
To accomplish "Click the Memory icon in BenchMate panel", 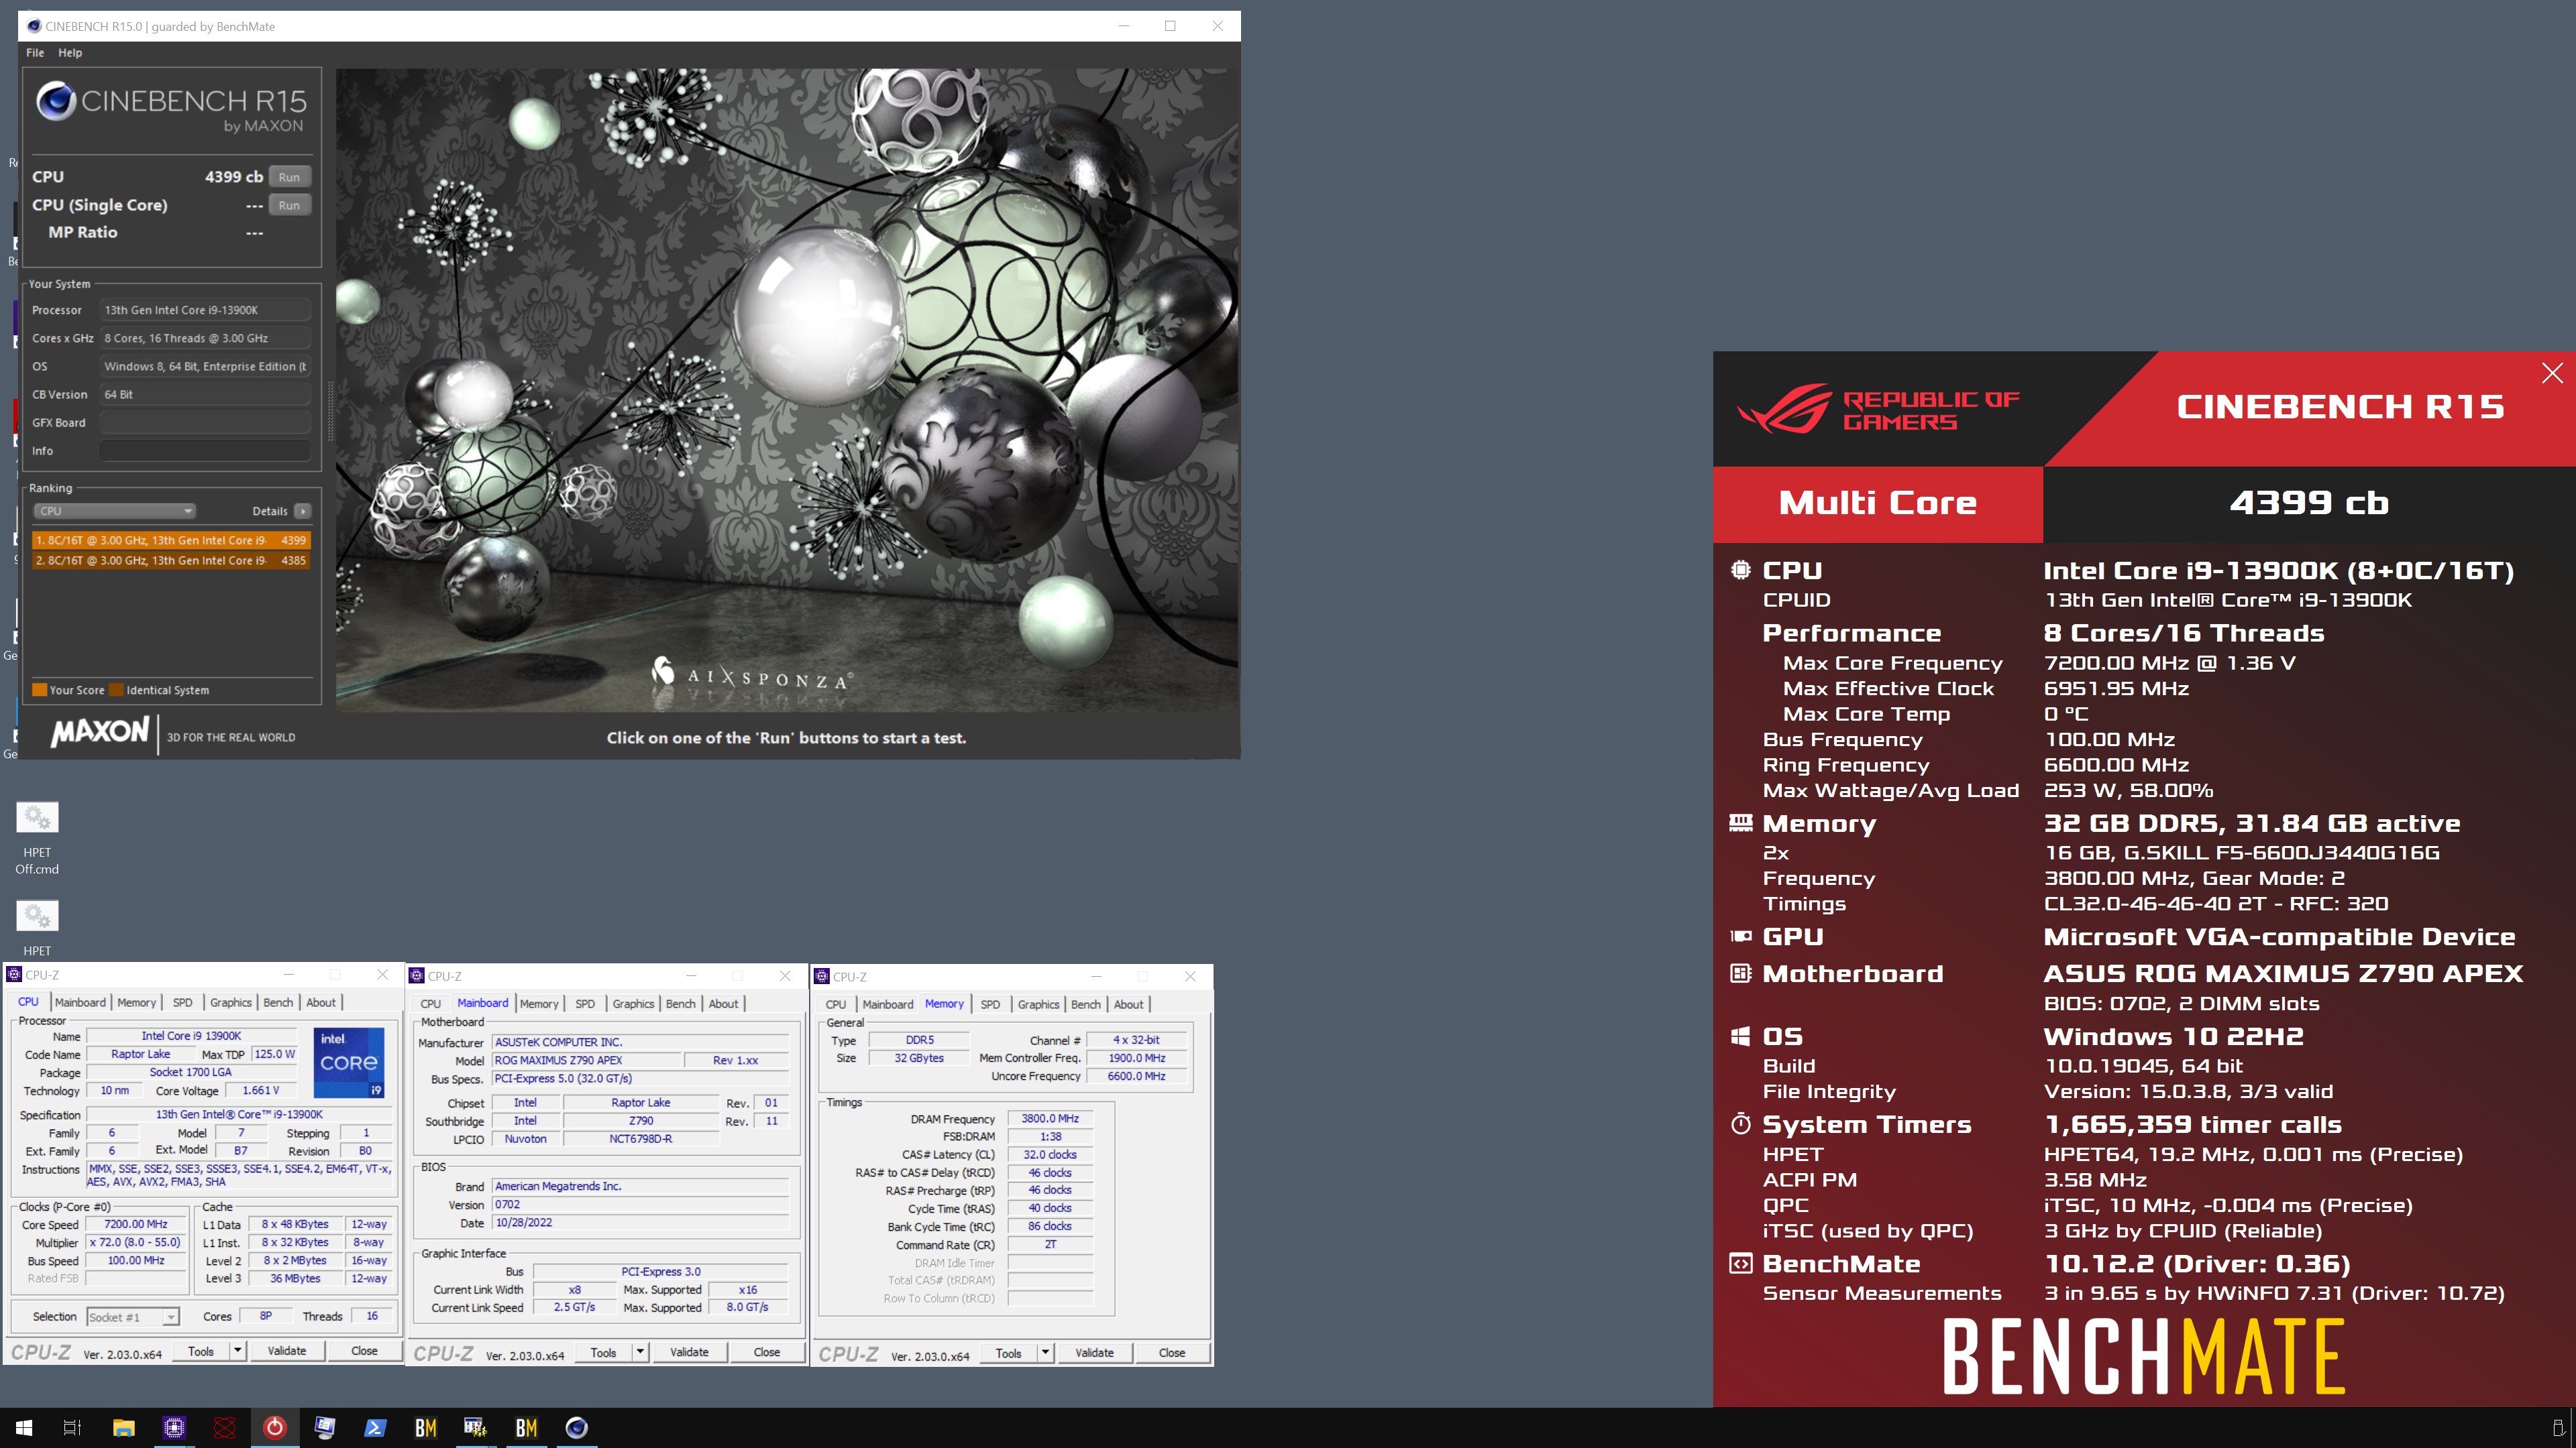I will tap(1741, 823).
